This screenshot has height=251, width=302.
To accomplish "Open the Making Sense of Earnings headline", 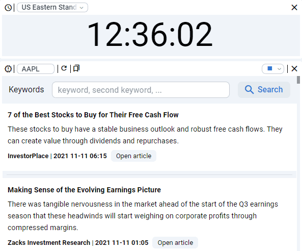I will tap(84, 190).
